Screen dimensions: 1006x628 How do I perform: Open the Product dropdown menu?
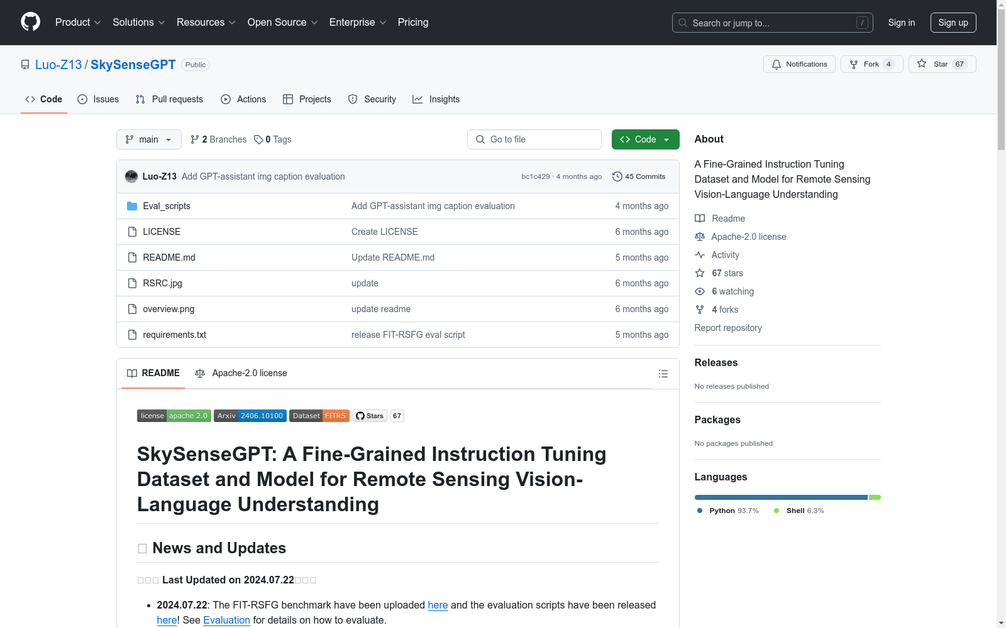point(78,23)
